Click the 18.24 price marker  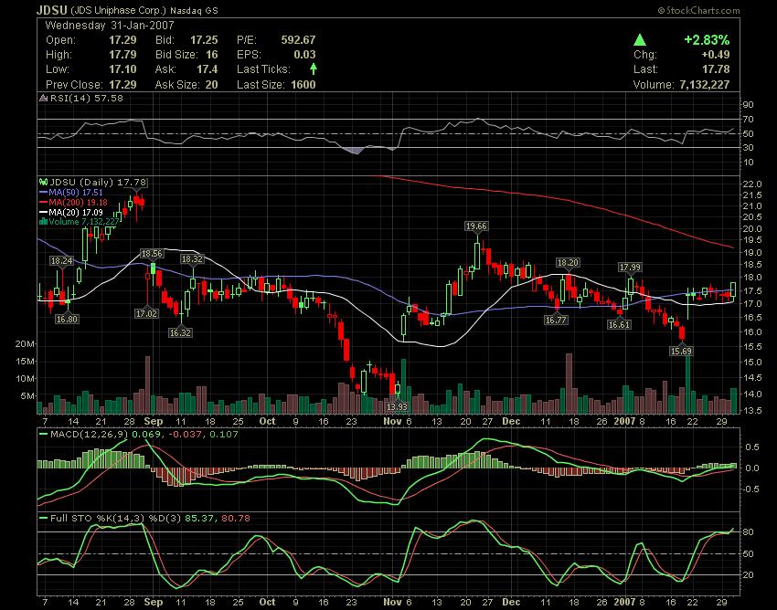(x=61, y=261)
